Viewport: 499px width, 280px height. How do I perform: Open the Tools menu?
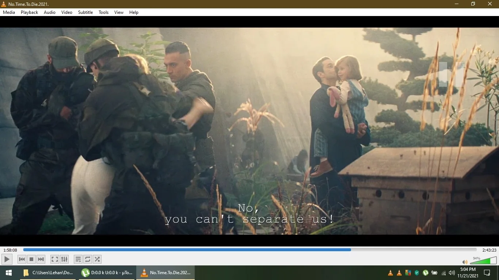(104, 12)
